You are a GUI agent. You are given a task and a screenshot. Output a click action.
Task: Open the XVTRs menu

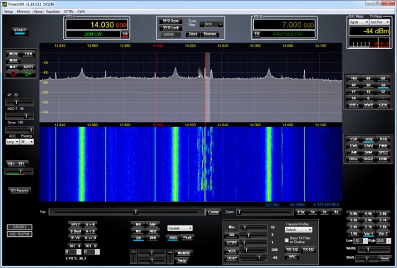68,11
